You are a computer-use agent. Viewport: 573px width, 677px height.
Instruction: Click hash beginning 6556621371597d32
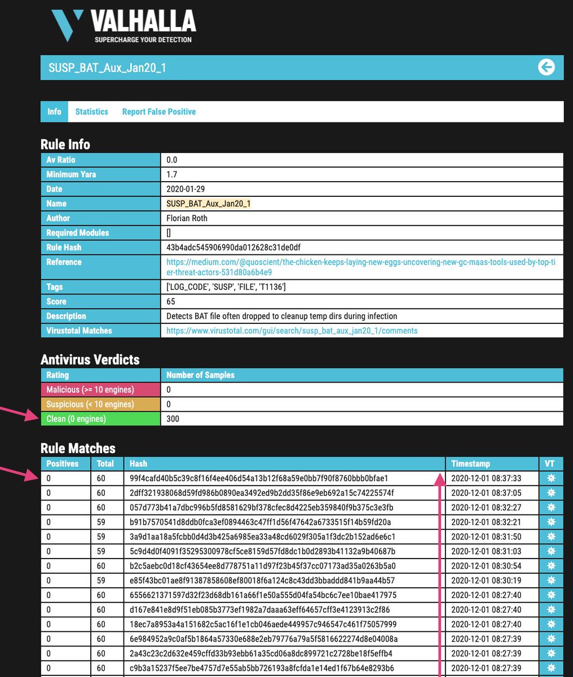click(263, 595)
